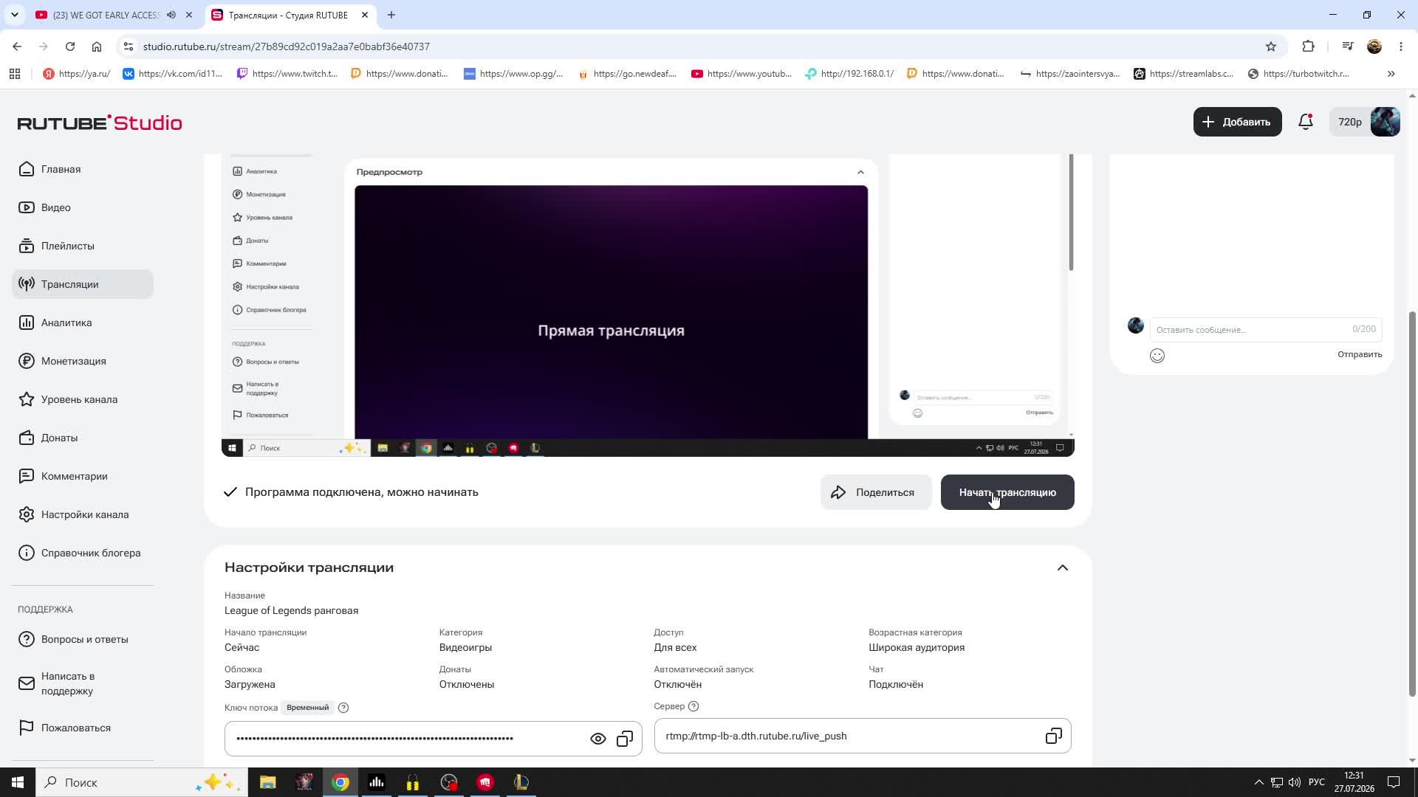Open tab search dropdown
This screenshot has width=1418, height=797.
click(14, 15)
